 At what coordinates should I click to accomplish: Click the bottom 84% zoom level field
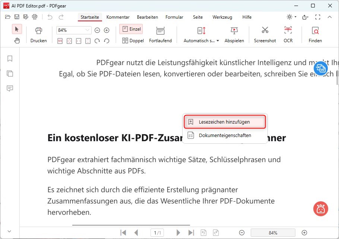click(x=273, y=233)
